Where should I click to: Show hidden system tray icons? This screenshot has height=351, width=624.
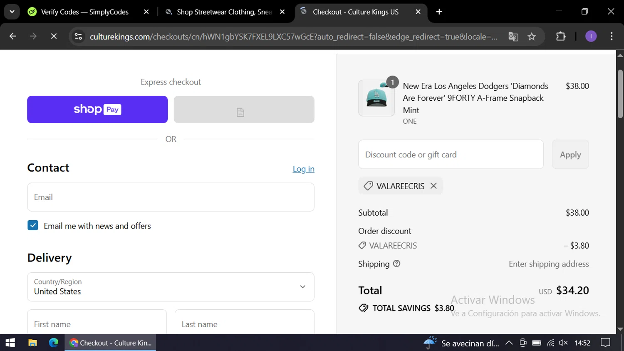pos(509,343)
